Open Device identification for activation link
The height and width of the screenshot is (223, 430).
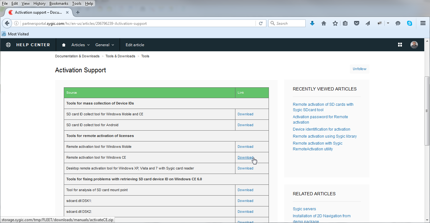(x=322, y=129)
